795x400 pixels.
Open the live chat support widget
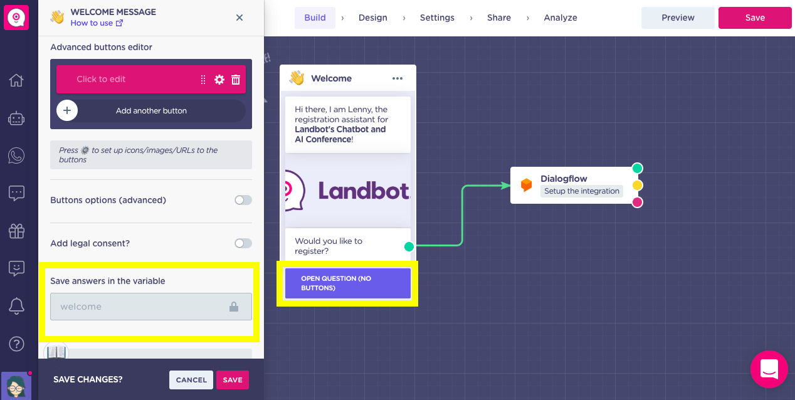(769, 369)
